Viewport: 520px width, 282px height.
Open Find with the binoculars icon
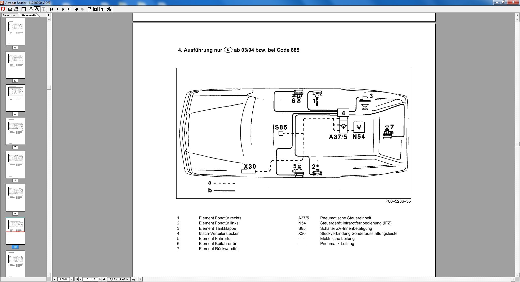(109, 9)
